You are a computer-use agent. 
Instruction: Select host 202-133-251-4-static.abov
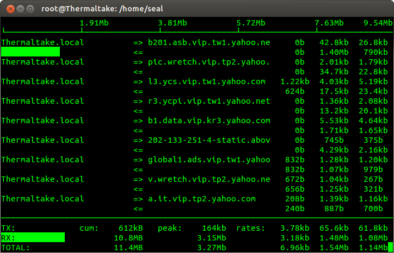(x=209, y=140)
